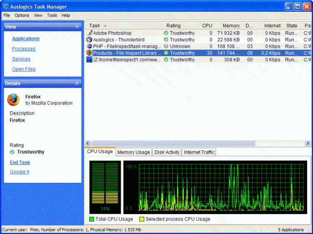This screenshot has width=313, height=234.
Task: Click the Adobe Photoshop feather icon
Action: [x=89, y=33]
